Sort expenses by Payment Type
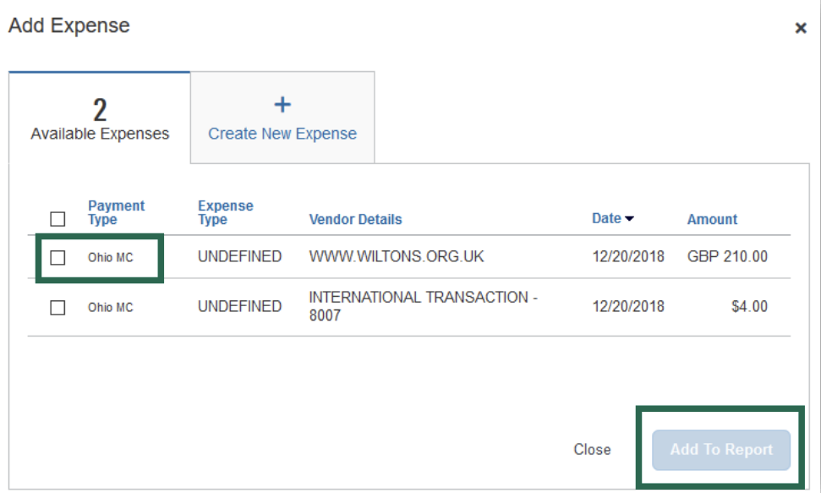 coord(116,211)
